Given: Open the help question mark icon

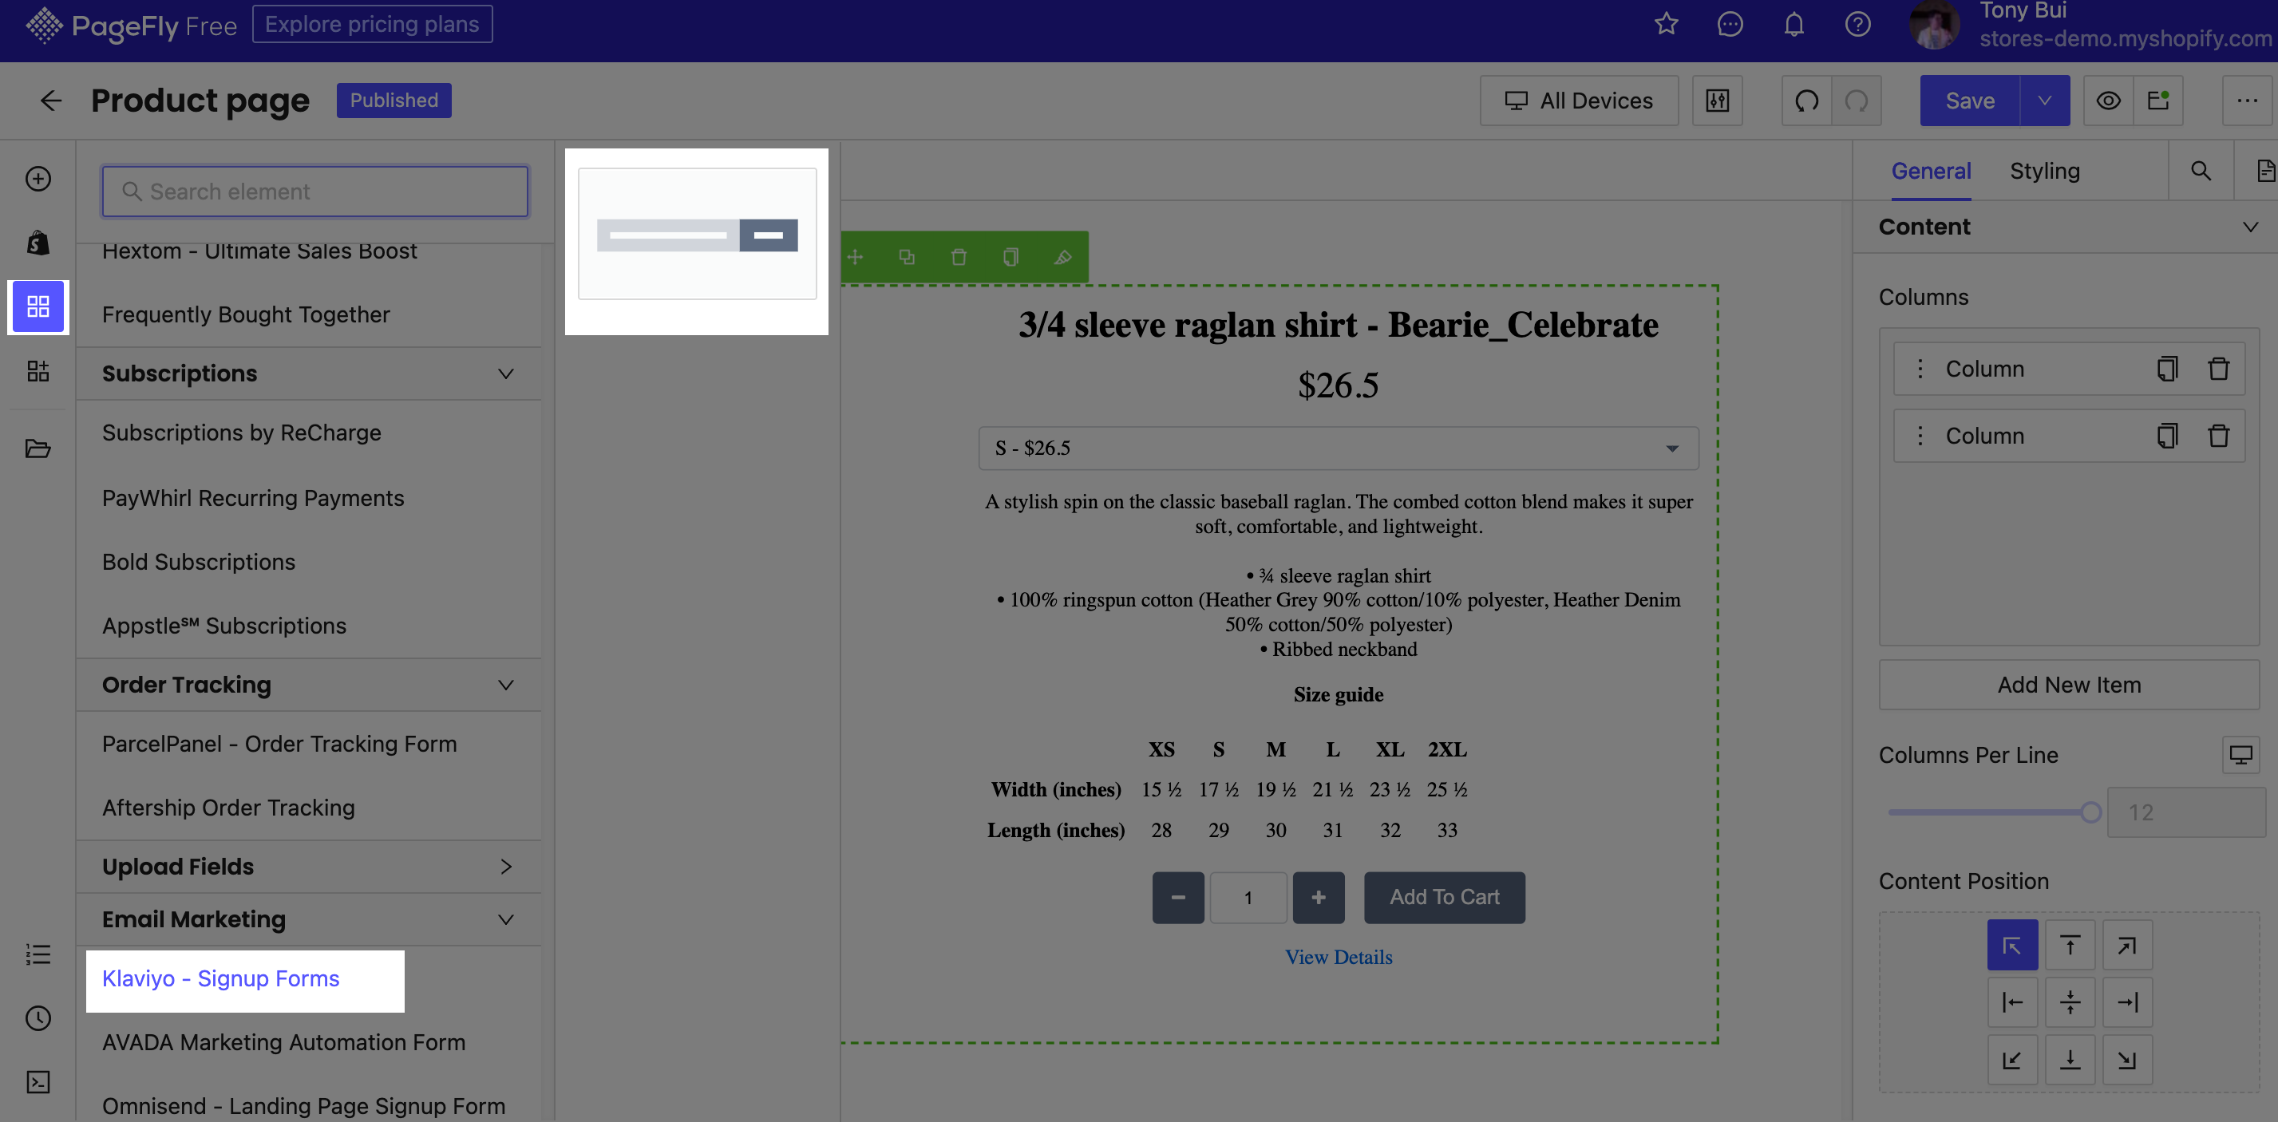Looking at the screenshot, I should (x=1857, y=24).
